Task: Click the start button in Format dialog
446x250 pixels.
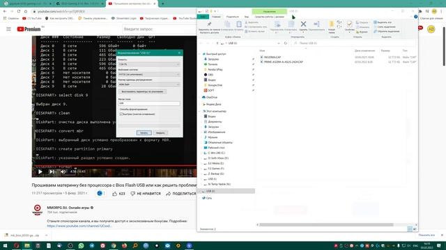Action: 144,133
